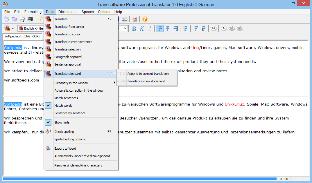Toggle bold with the B icon
Image resolution: width=312 pixels, height=183 pixels.
pos(134,29)
